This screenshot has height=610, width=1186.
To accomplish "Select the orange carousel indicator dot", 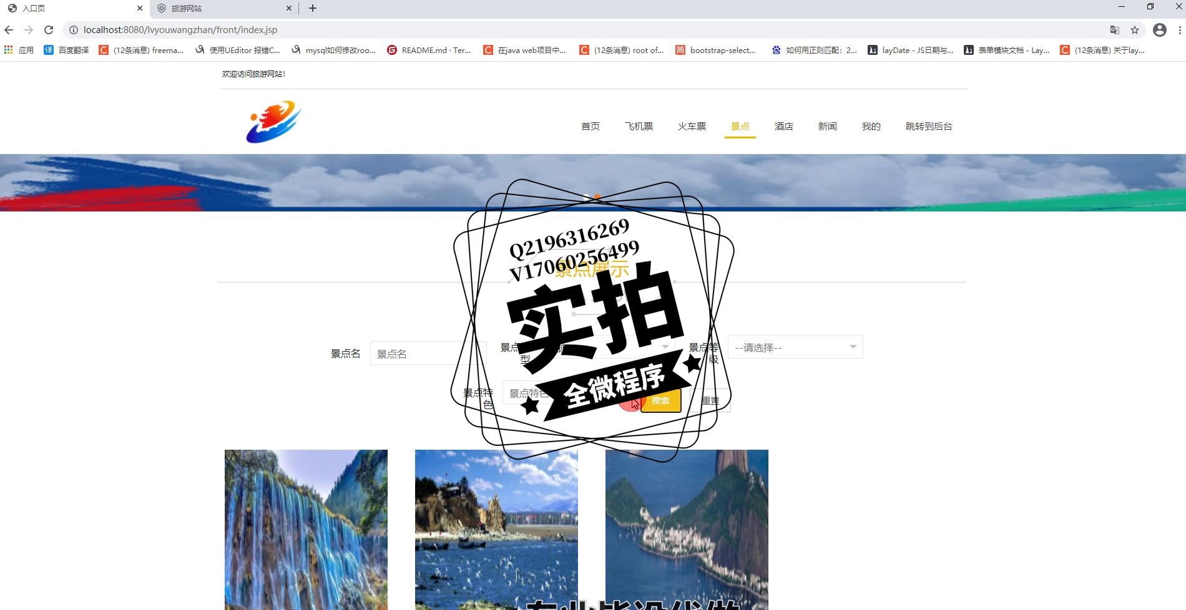I will pos(597,197).
